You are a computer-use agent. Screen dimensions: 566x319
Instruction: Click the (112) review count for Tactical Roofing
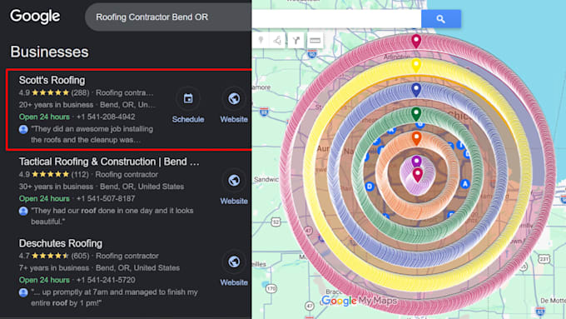(x=80, y=175)
